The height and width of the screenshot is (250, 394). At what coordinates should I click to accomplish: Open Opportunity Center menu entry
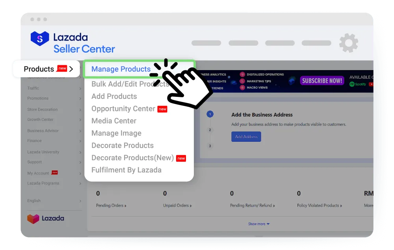[123, 109]
